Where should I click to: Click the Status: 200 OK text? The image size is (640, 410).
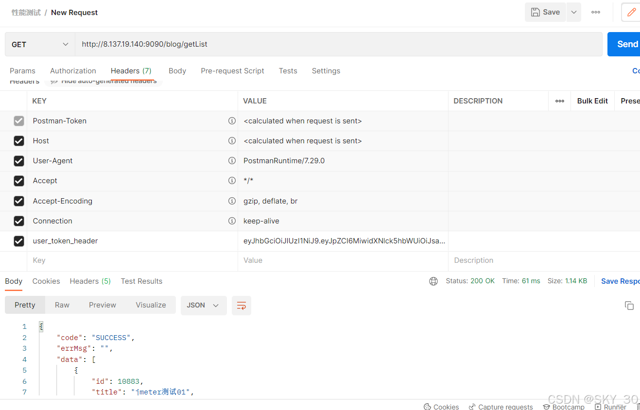point(470,281)
